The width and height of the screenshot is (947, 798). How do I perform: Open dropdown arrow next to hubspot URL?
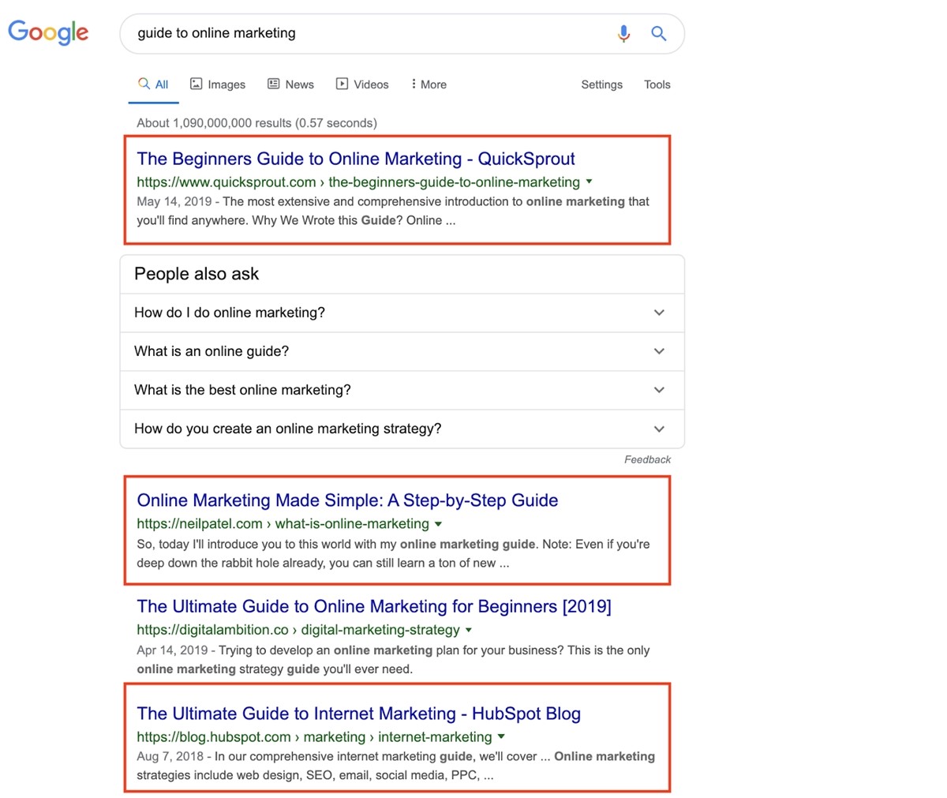tap(501, 736)
